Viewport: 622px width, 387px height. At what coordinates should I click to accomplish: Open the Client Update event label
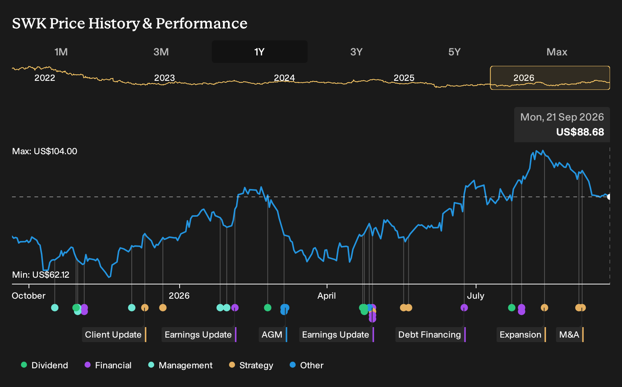pyautogui.click(x=114, y=335)
